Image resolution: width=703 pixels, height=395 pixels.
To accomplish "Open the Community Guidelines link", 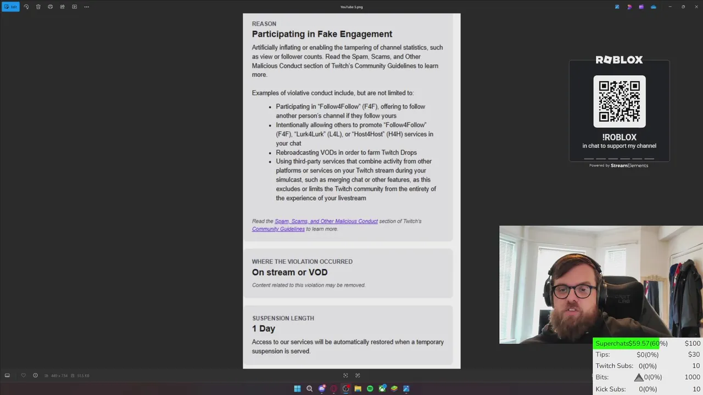I will coord(278,229).
